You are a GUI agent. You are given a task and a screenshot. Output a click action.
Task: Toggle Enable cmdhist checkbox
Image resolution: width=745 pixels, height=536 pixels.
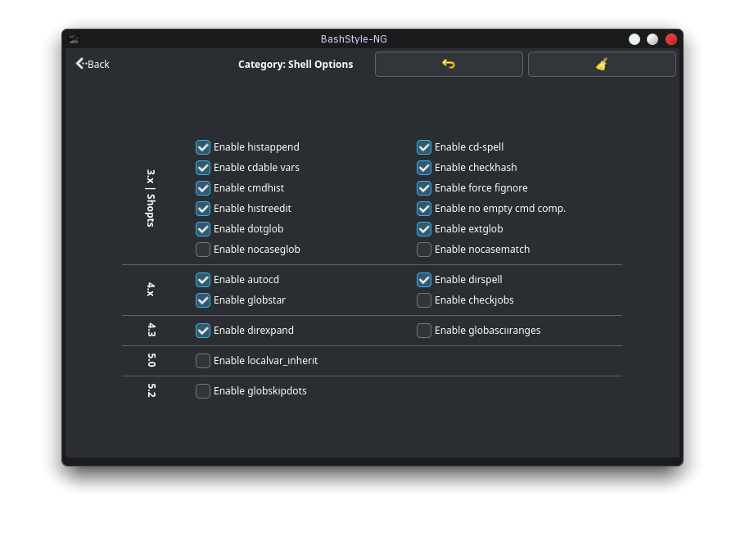tap(203, 188)
